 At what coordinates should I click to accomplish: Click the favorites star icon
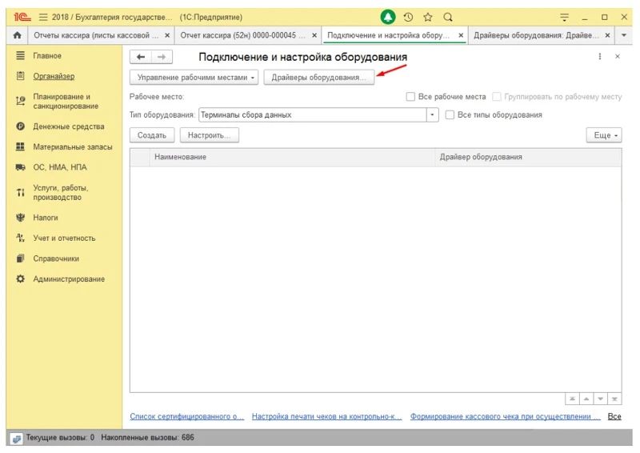428,17
